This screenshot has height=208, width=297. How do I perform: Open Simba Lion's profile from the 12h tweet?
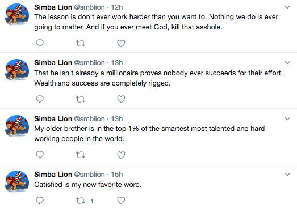53,7
